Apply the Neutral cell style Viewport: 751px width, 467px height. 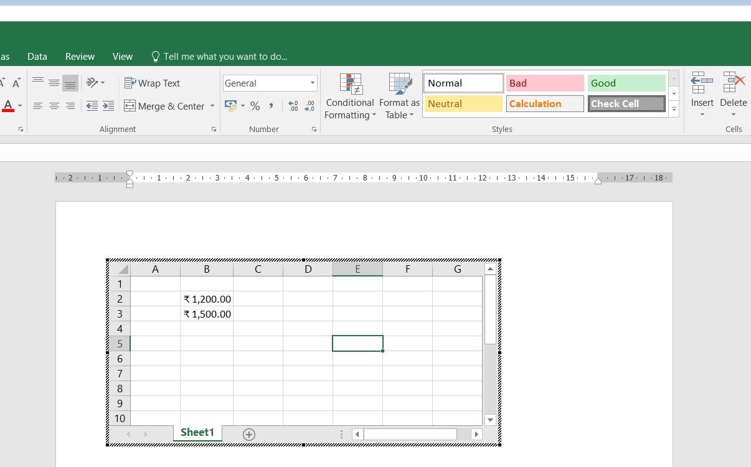[464, 103]
